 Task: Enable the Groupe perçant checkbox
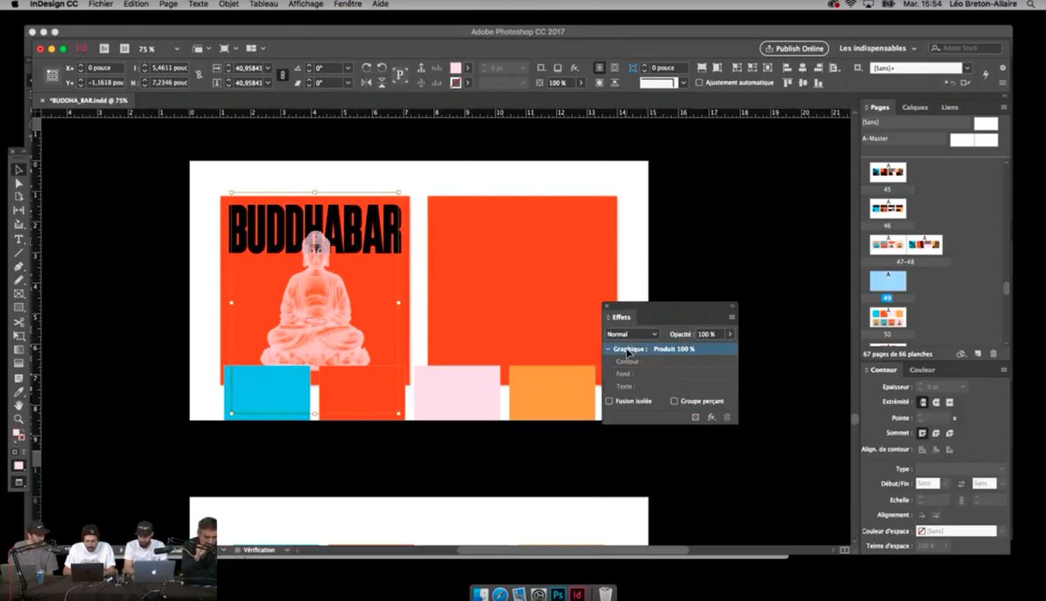[675, 401]
